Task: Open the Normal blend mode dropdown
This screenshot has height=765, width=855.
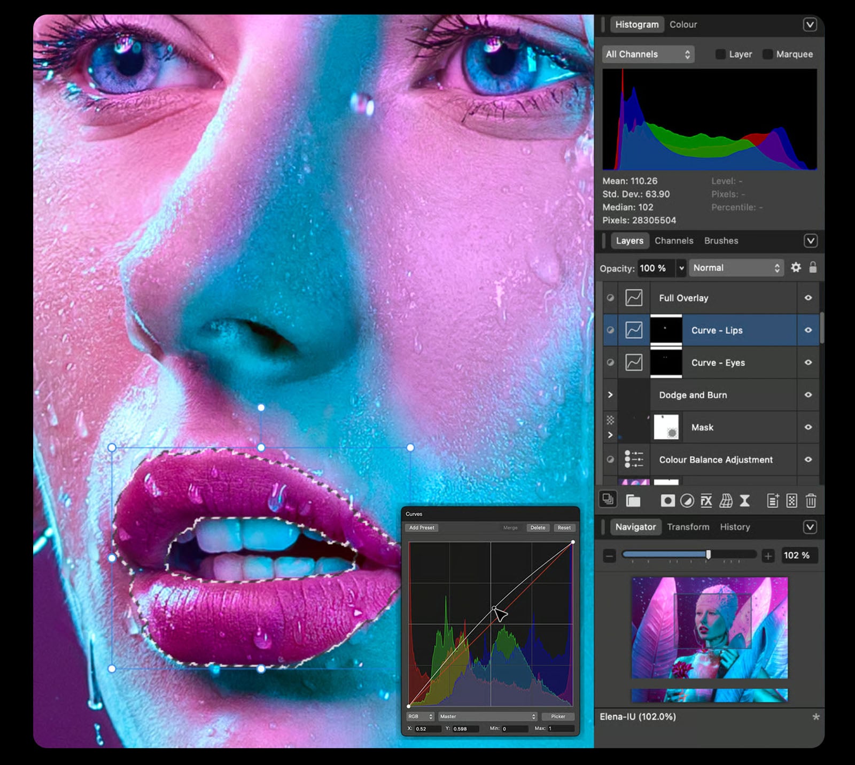Action: click(736, 268)
